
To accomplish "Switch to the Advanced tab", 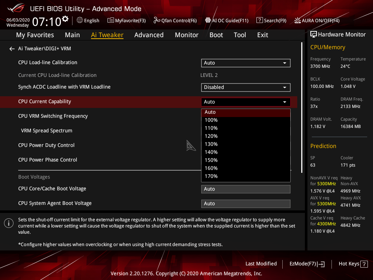I will tap(149, 35).
